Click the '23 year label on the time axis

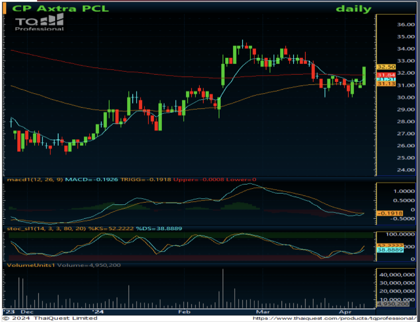click(9, 312)
